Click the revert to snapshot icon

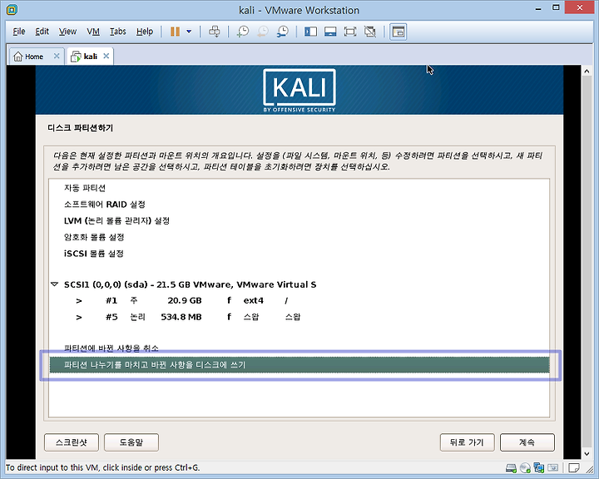[263, 32]
